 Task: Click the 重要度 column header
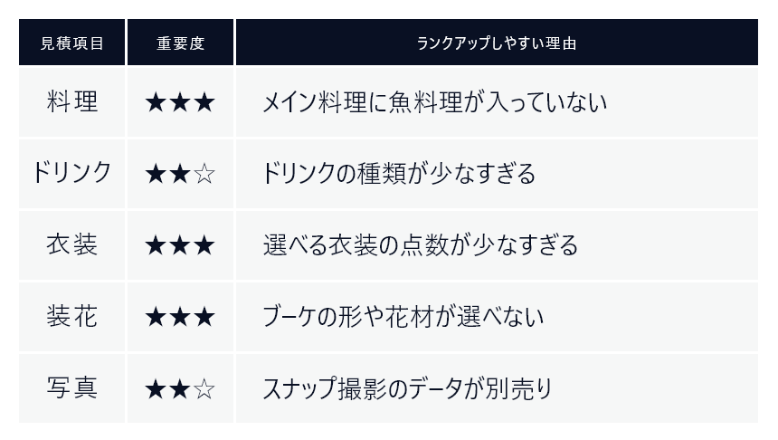click(180, 43)
